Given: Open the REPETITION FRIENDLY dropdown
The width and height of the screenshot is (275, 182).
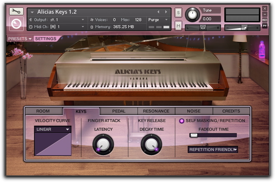Looking at the screenshot, I should (x=213, y=149).
